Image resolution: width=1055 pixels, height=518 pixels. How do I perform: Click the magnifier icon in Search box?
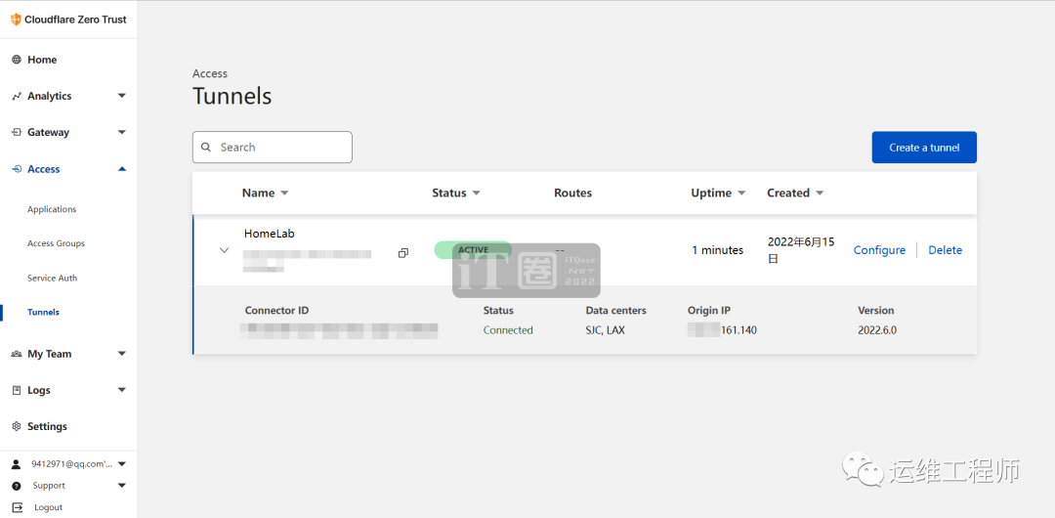(x=206, y=147)
